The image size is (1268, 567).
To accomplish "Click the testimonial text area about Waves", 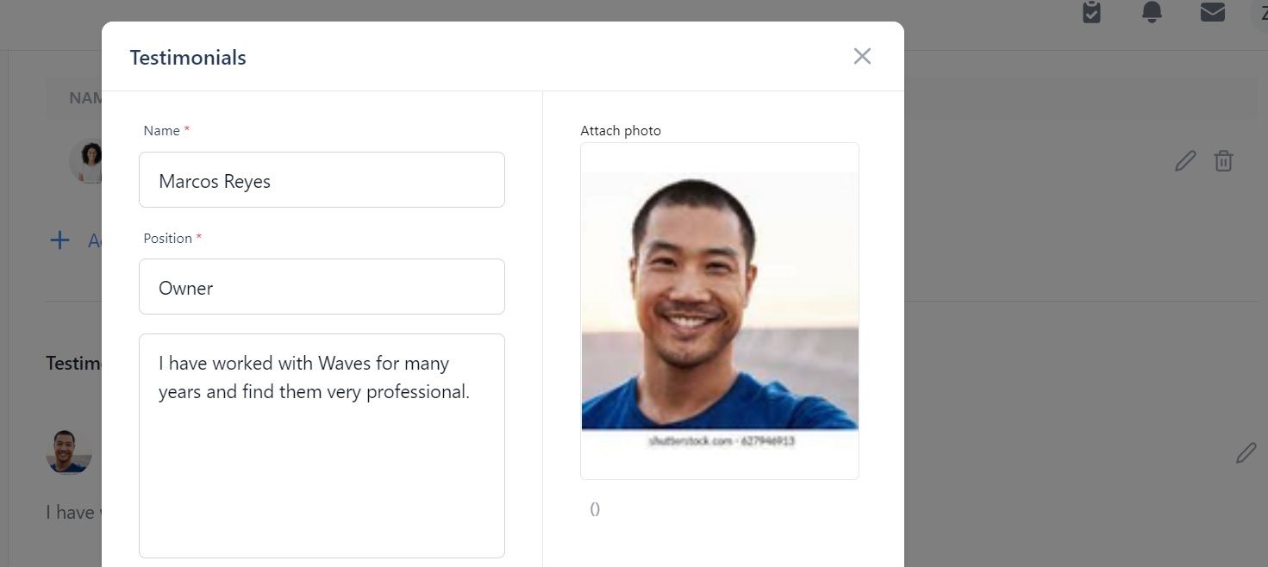I will coord(322,445).
